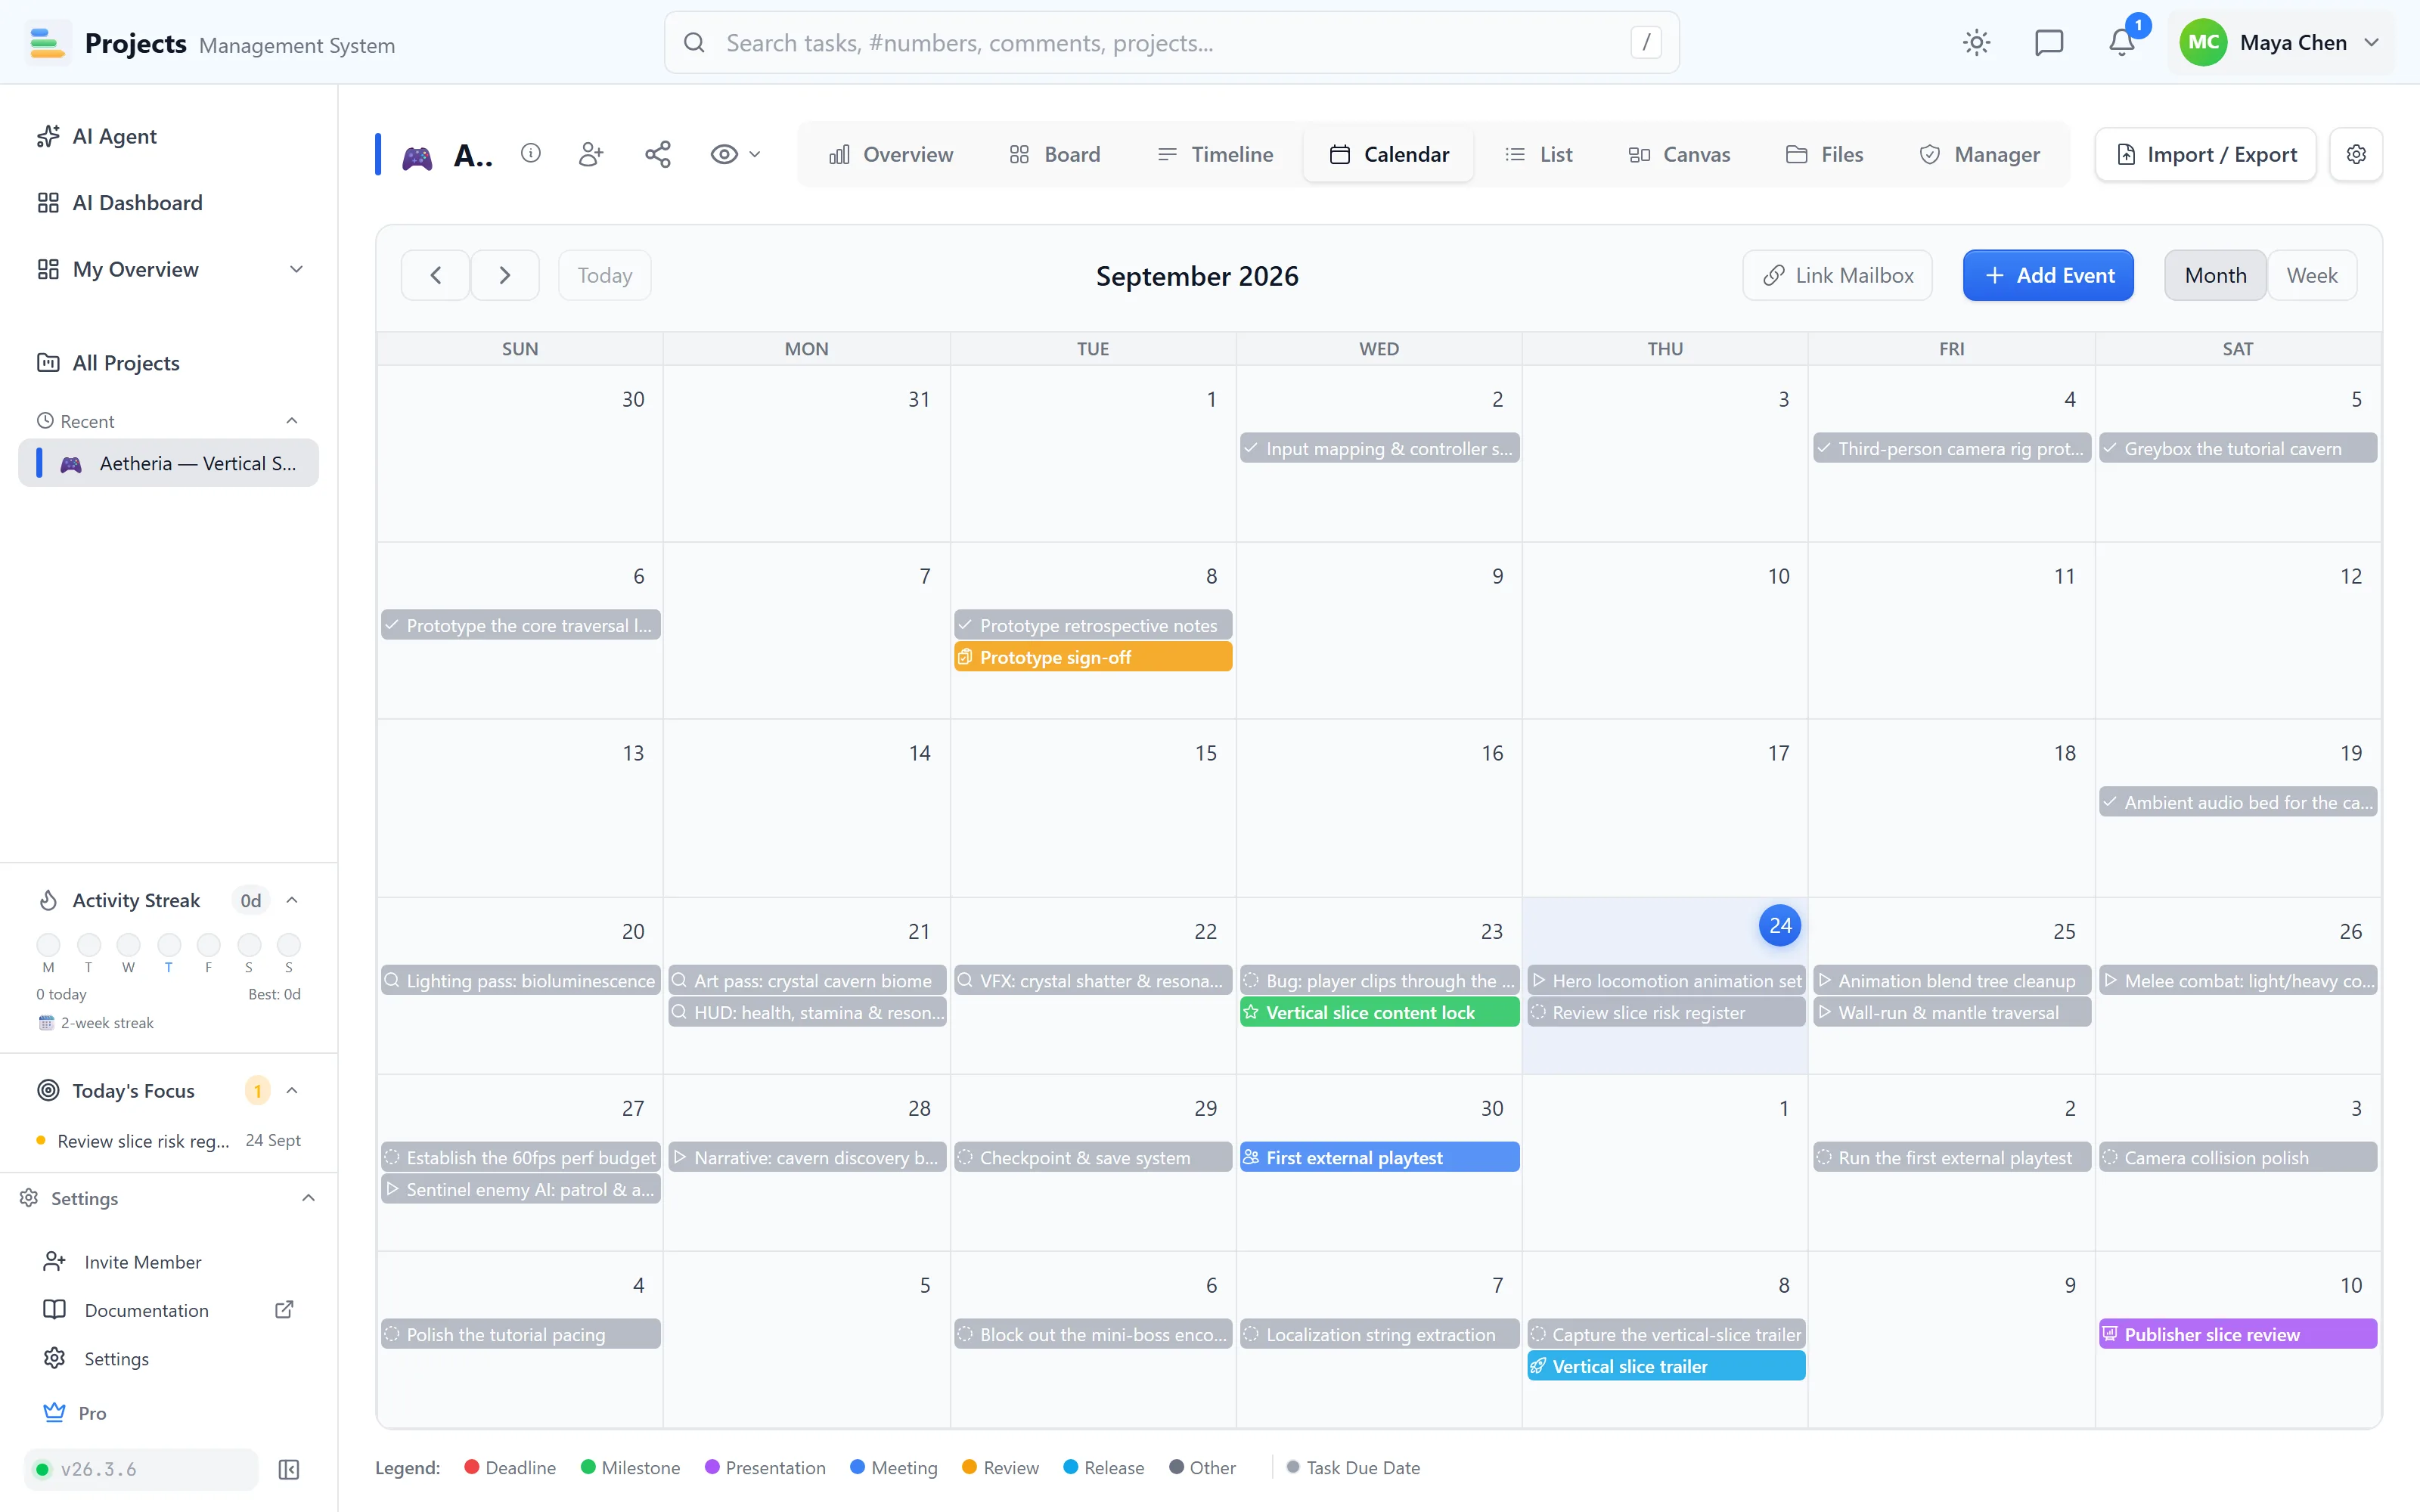2420x1512 pixels.
Task: Open the Files tab
Action: tap(1825, 154)
